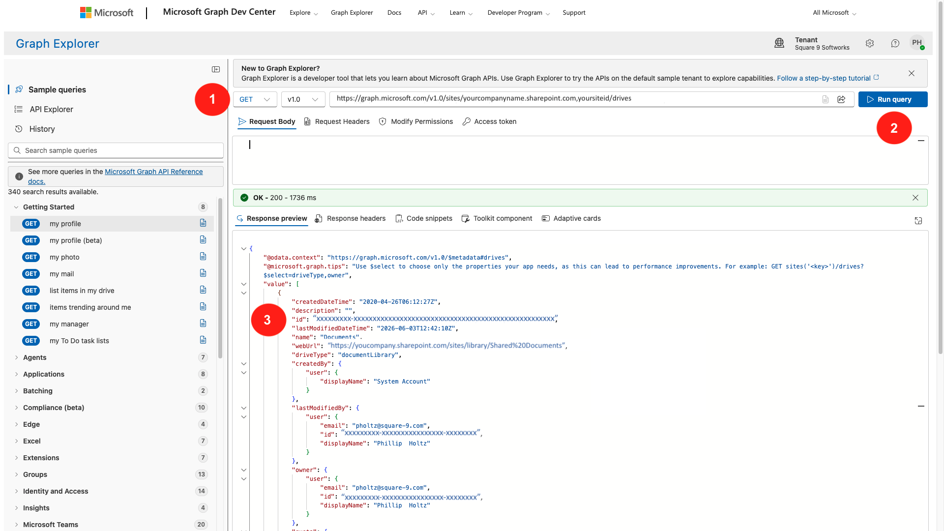This screenshot has height=531, width=944.
Task: Open the settings gear icon
Action: [x=870, y=43]
